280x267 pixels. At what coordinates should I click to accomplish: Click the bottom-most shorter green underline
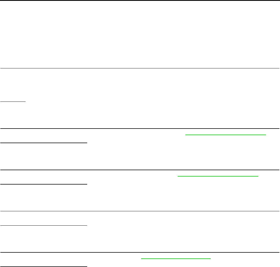point(176,258)
